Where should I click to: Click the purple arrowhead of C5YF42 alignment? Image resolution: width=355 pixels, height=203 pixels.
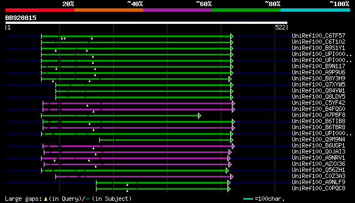pyautogui.click(x=234, y=103)
